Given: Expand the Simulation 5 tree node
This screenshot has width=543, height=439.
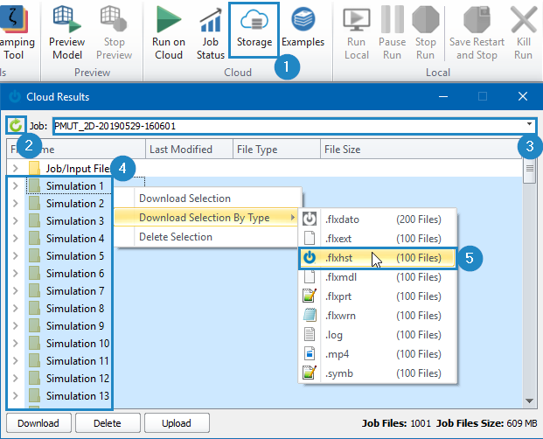Looking at the screenshot, I should click(x=15, y=256).
